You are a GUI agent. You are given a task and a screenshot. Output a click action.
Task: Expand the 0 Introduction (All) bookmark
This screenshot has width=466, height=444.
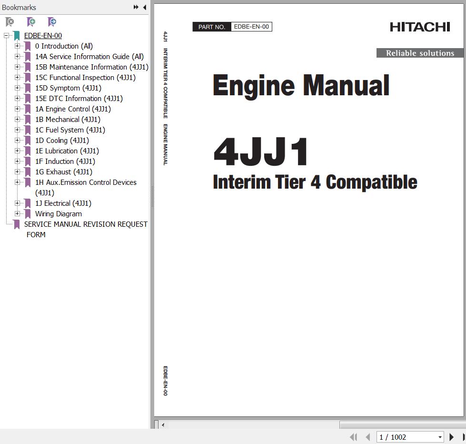[17, 46]
